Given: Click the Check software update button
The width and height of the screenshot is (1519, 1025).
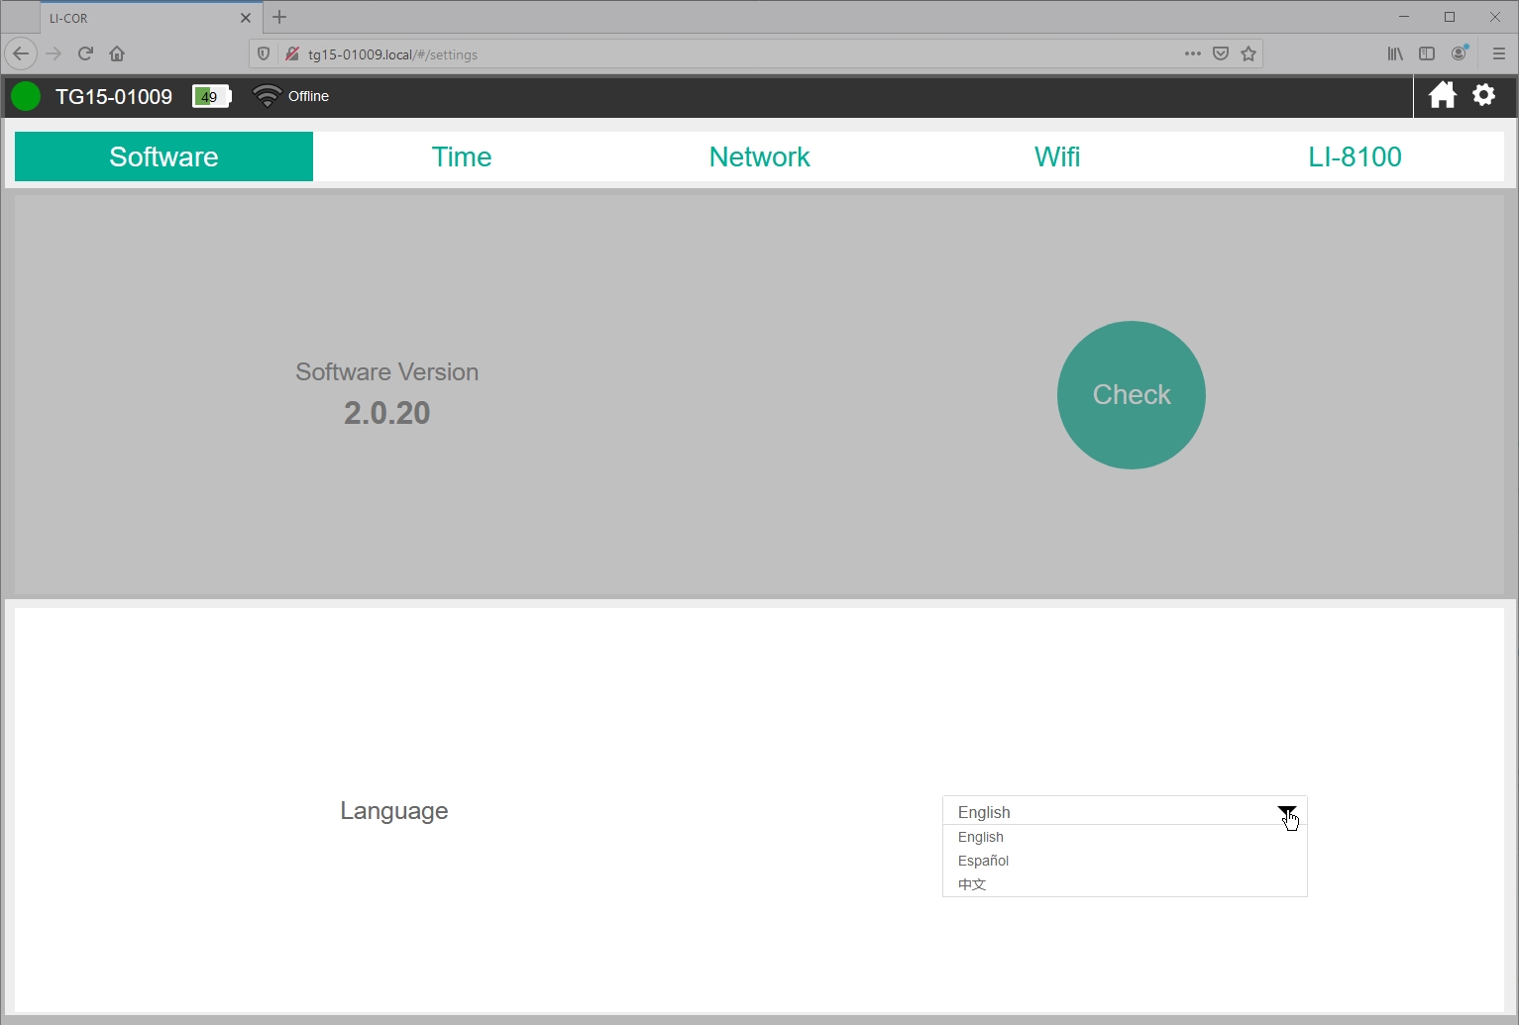Looking at the screenshot, I should (1132, 395).
